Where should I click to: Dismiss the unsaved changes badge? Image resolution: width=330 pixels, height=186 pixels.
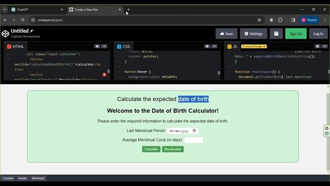pyautogui.click(x=265, y=47)
